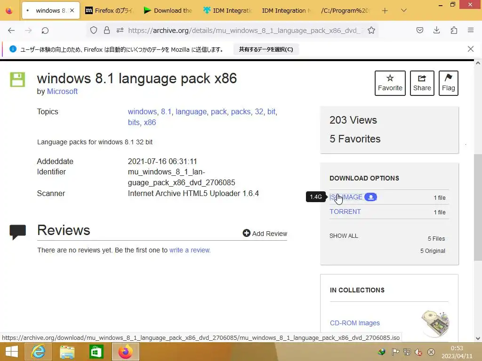Dismiss the Firefox data notification bar
482x361 pixels.
click(x=471, y=49)
